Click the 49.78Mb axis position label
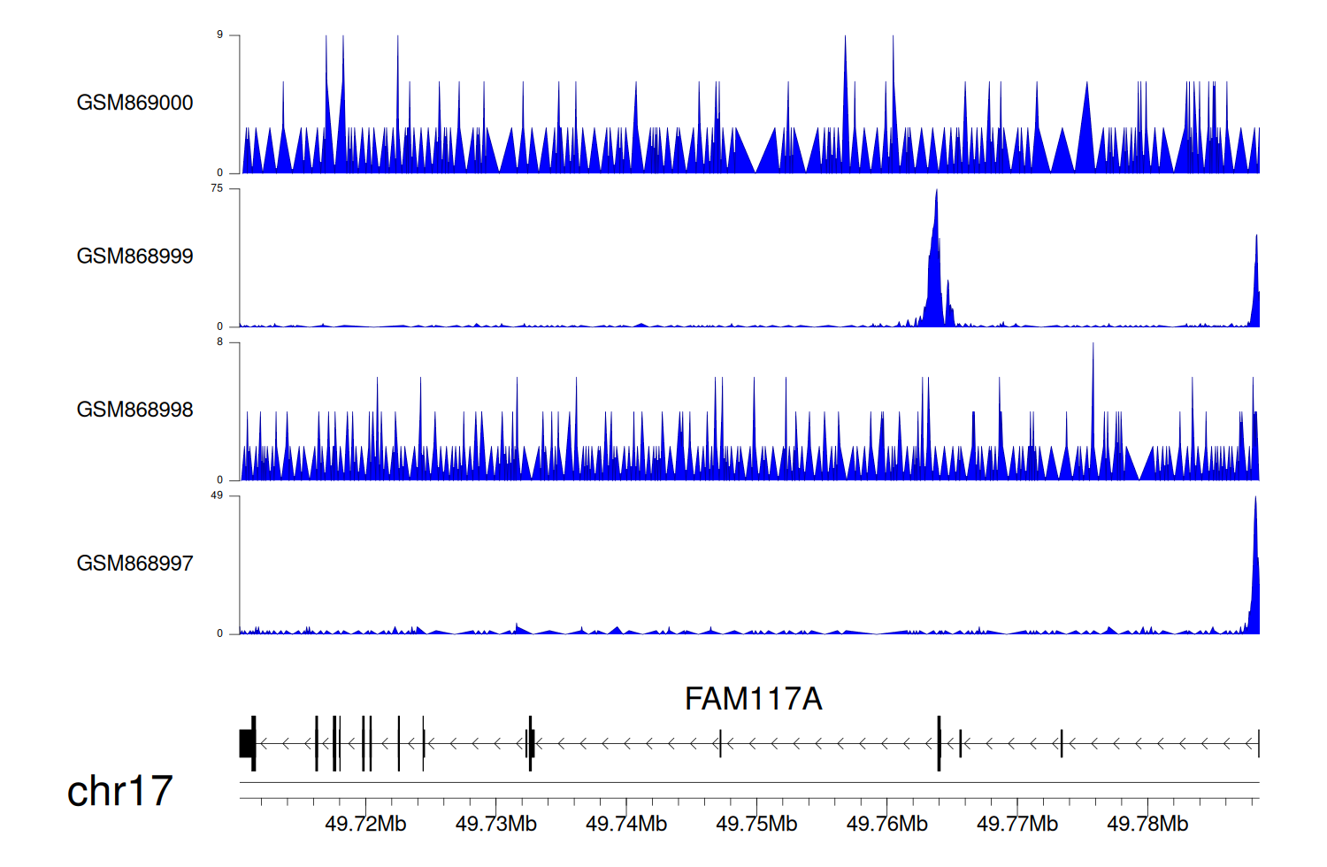Screen dimensions: 1327x867 coord(1147,824)
